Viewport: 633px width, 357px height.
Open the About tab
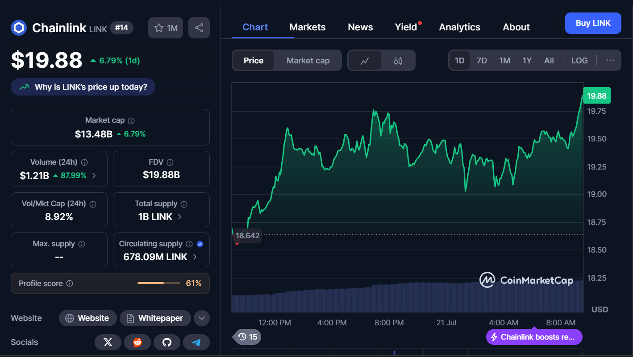point(516,27)
